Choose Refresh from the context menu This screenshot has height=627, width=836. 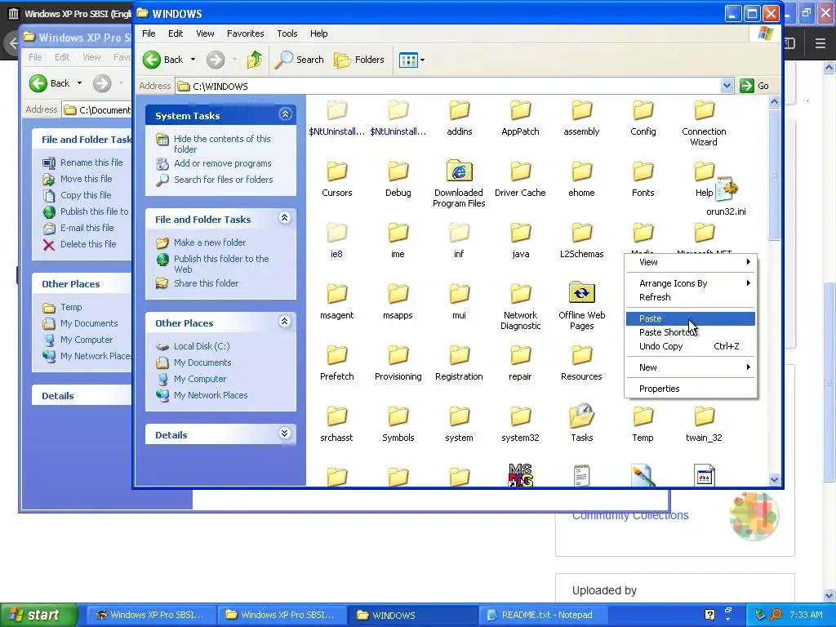[691, 297]
